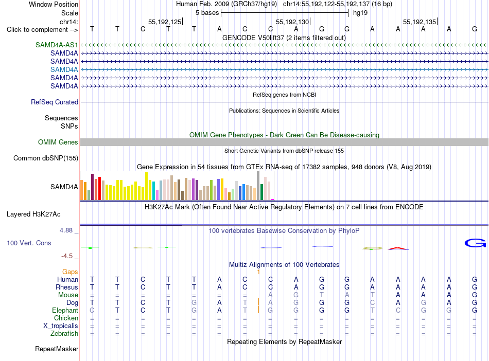
Task: Click the 55,192,130 coordinate label
Action: [x=292, y=22]
